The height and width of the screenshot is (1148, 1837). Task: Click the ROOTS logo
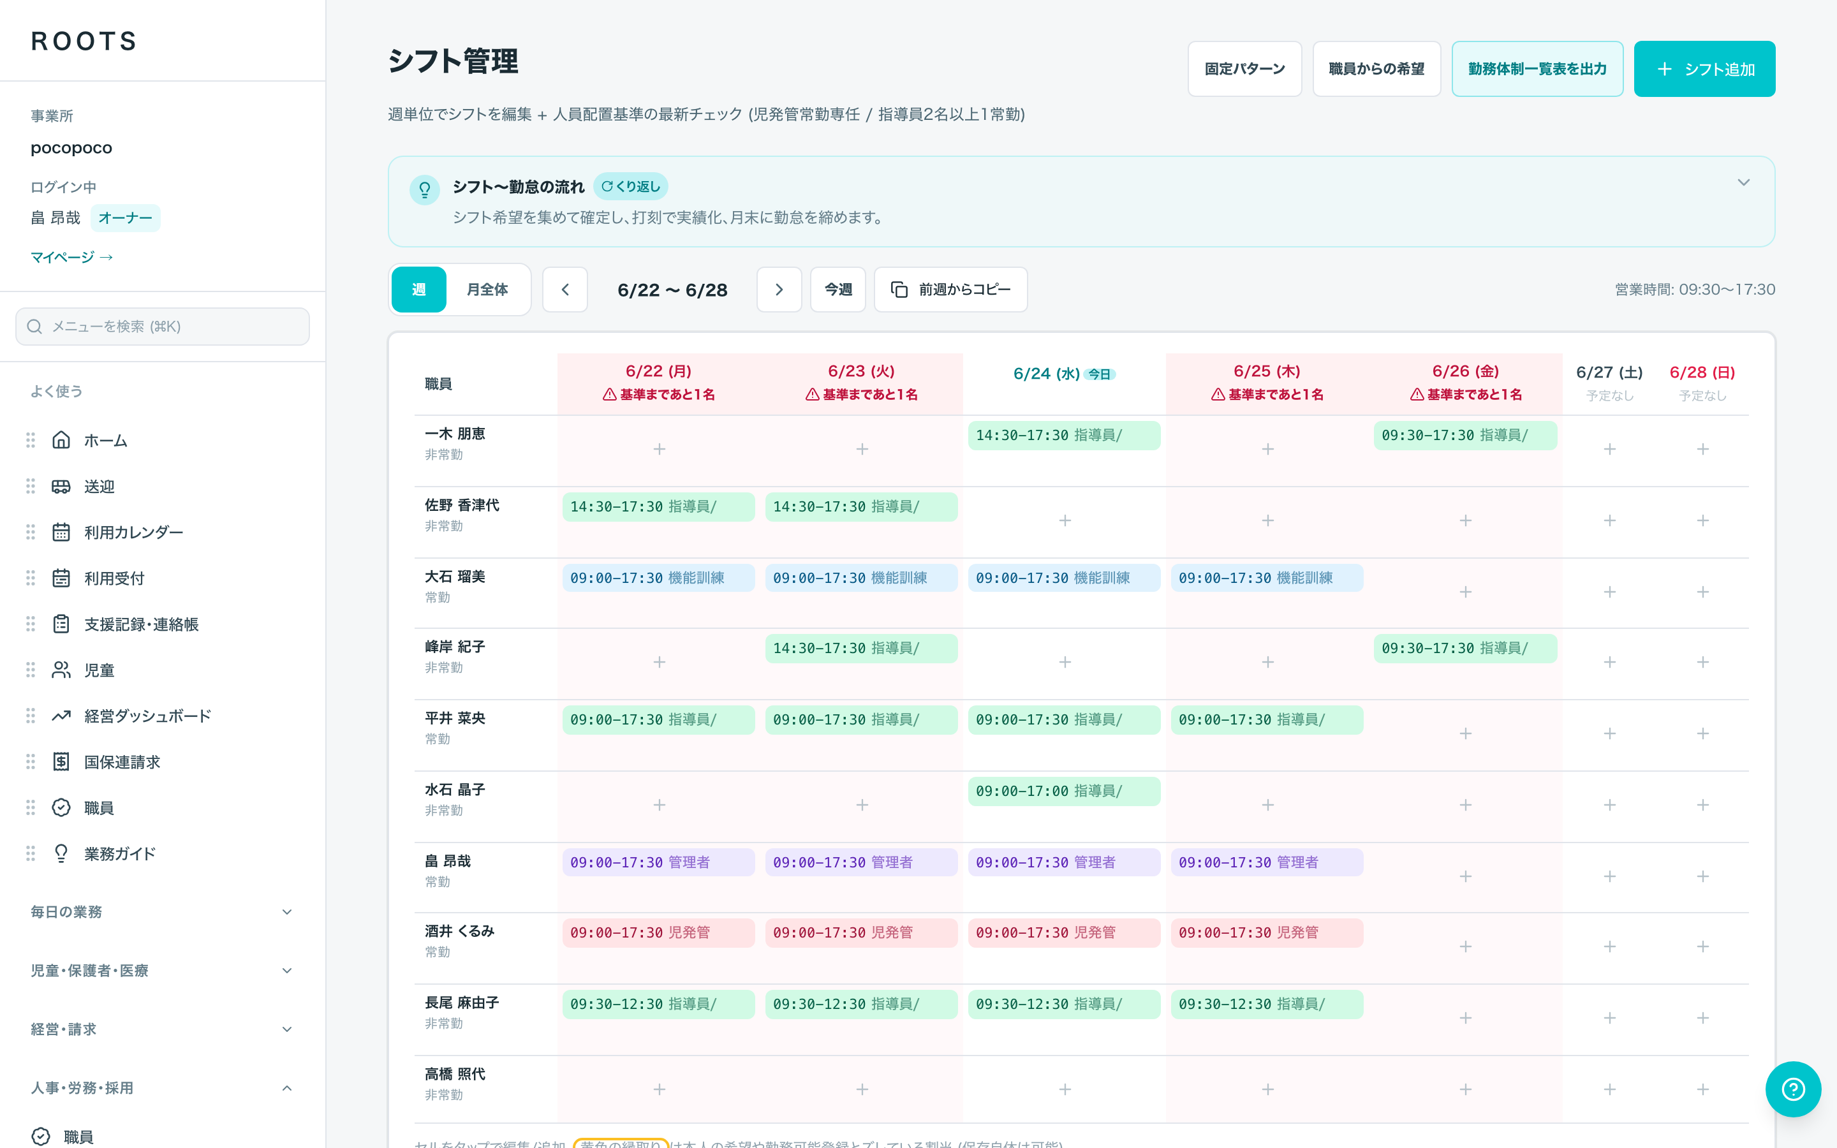point(84,41)
